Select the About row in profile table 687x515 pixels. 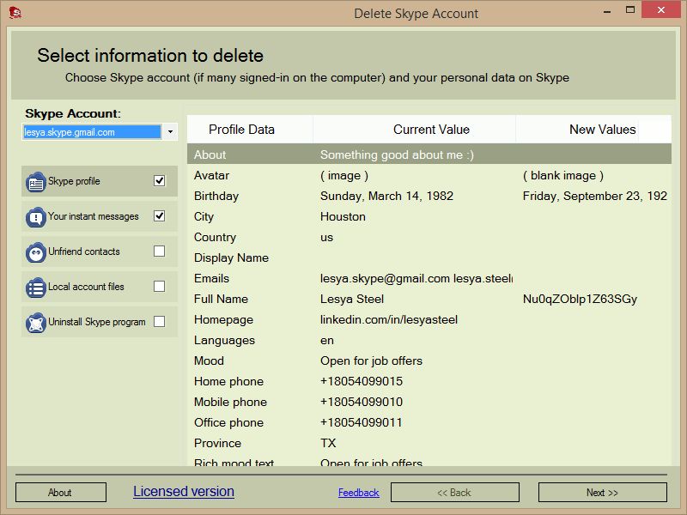tap(429, 154)
